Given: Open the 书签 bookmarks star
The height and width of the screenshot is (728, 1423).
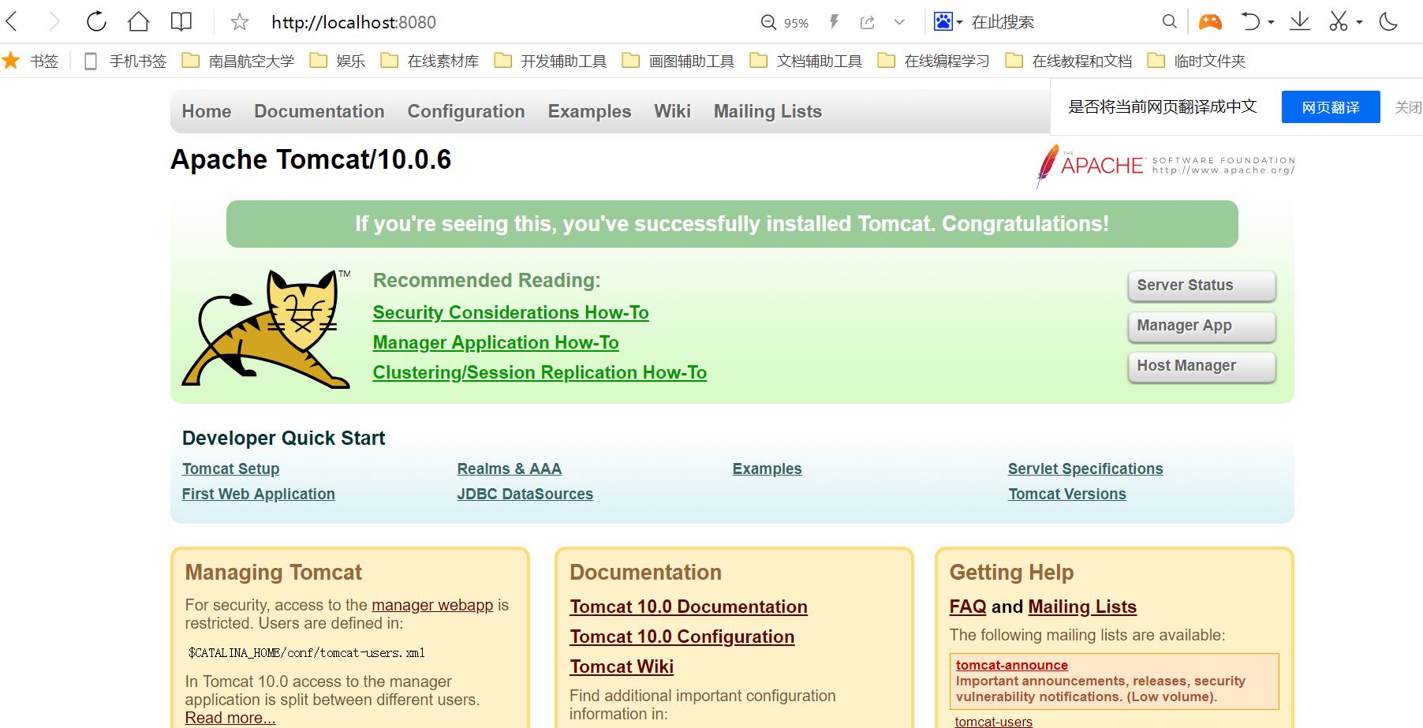Looking at the screenshot, I should [x=31, y=61].
